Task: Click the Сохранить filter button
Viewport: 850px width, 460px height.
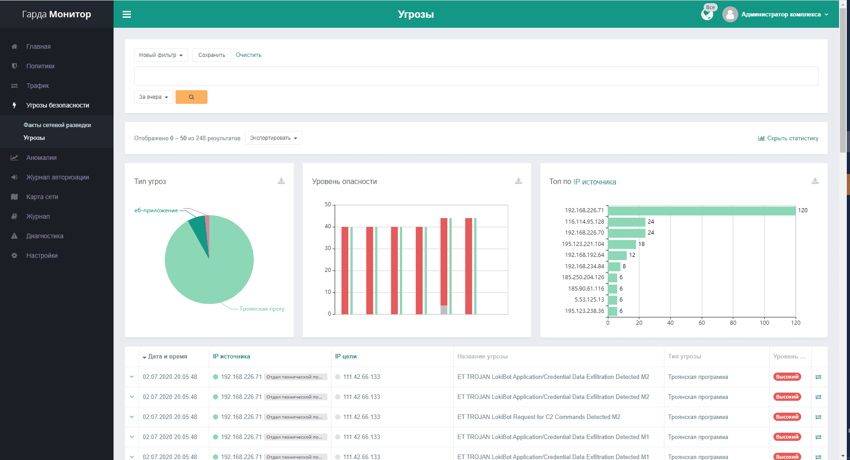Action: click(212, 55)
